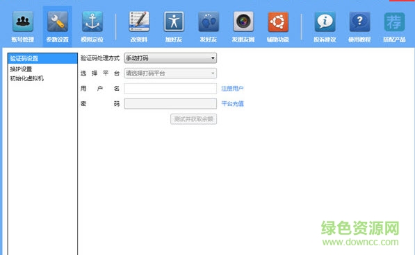Click 投诉建议 info bubble icon
Screen dimensions: 415x255
coord(325,21)
